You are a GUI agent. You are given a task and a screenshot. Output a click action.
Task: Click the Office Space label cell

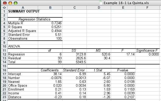click(x=23, y=86)
